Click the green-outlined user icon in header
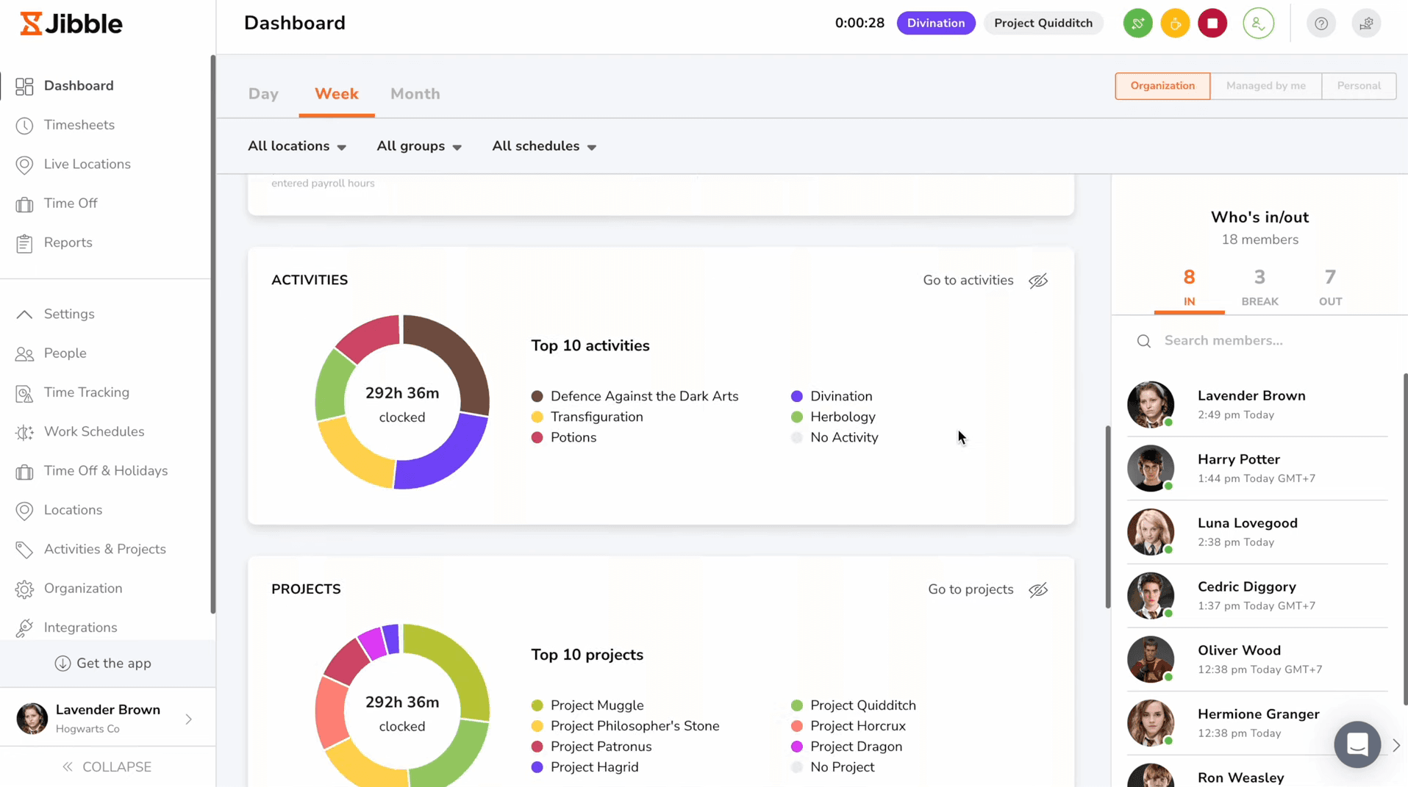Screen dimensions: 1408x787 [1258, 24]
